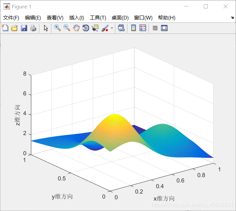
Task: Minimize the Figure 1 window
Action: coord(186,6)
